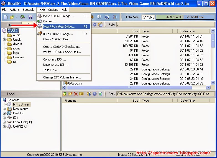Screen dimensions: 217x158
Task: Choose Convert from the Tools menu
Action: (x=64, y=21)
